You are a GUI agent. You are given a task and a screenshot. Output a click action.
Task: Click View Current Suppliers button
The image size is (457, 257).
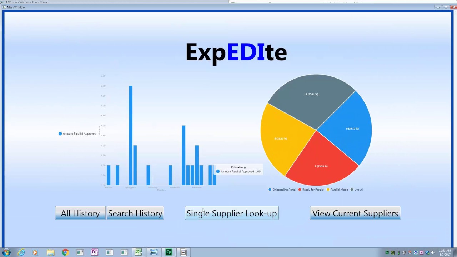[x=355, y=213]
